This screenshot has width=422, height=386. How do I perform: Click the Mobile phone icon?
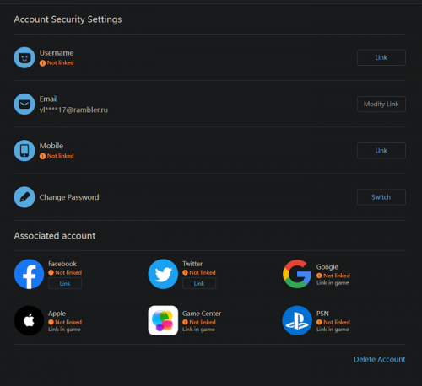click(x=24, y=151)
